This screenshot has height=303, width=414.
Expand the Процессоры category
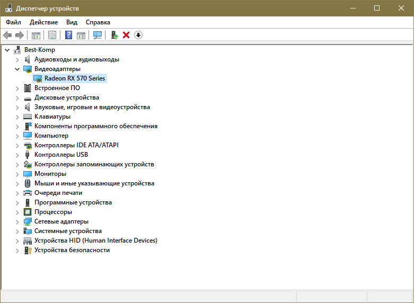coord(17,212)
